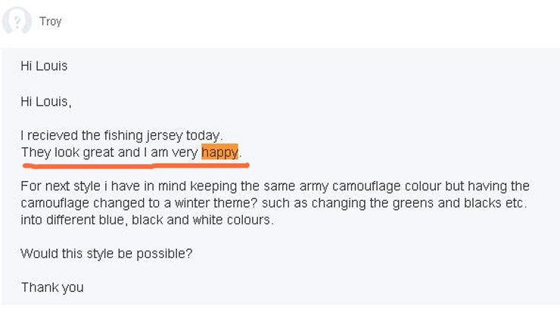Click the second greeting Hi Louis,
Image resolution: width=560 pixels, height=320 pixels.
click(46, 102)
